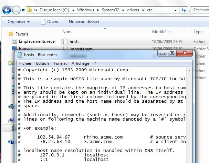
Task: Click the Bureau monitor icon
Action: [x=14, y=48]
